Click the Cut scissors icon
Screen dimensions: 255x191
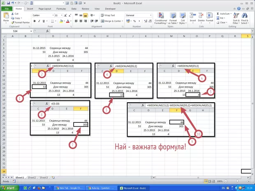point(12,14)
